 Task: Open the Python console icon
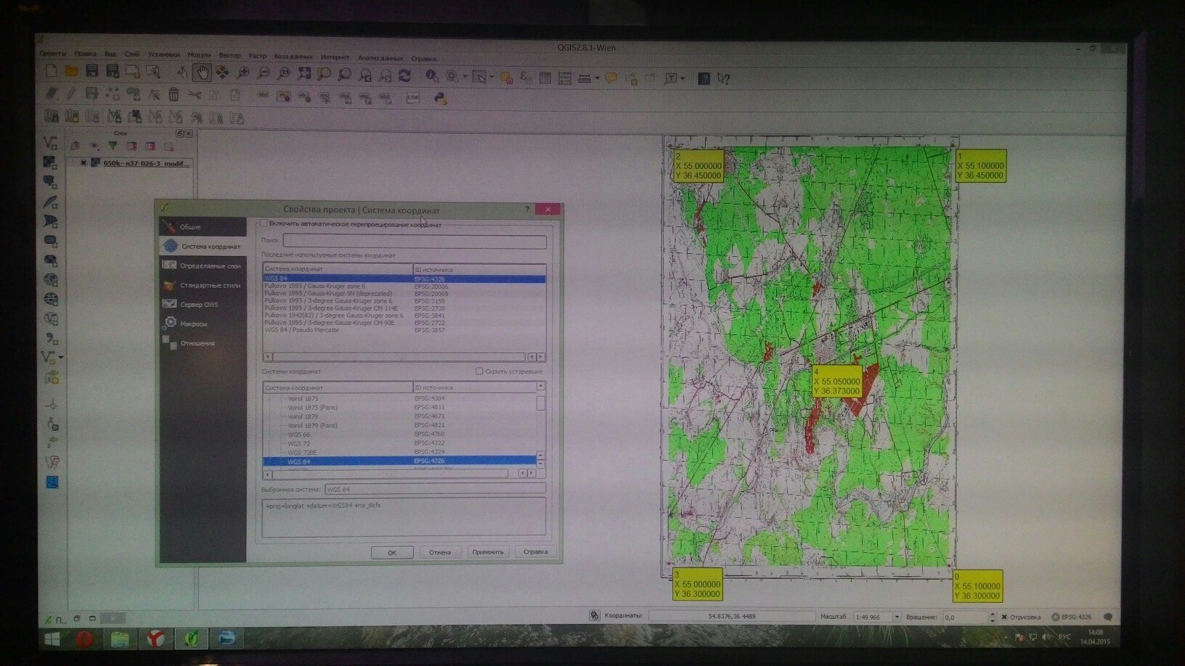[x=440, y=99]
